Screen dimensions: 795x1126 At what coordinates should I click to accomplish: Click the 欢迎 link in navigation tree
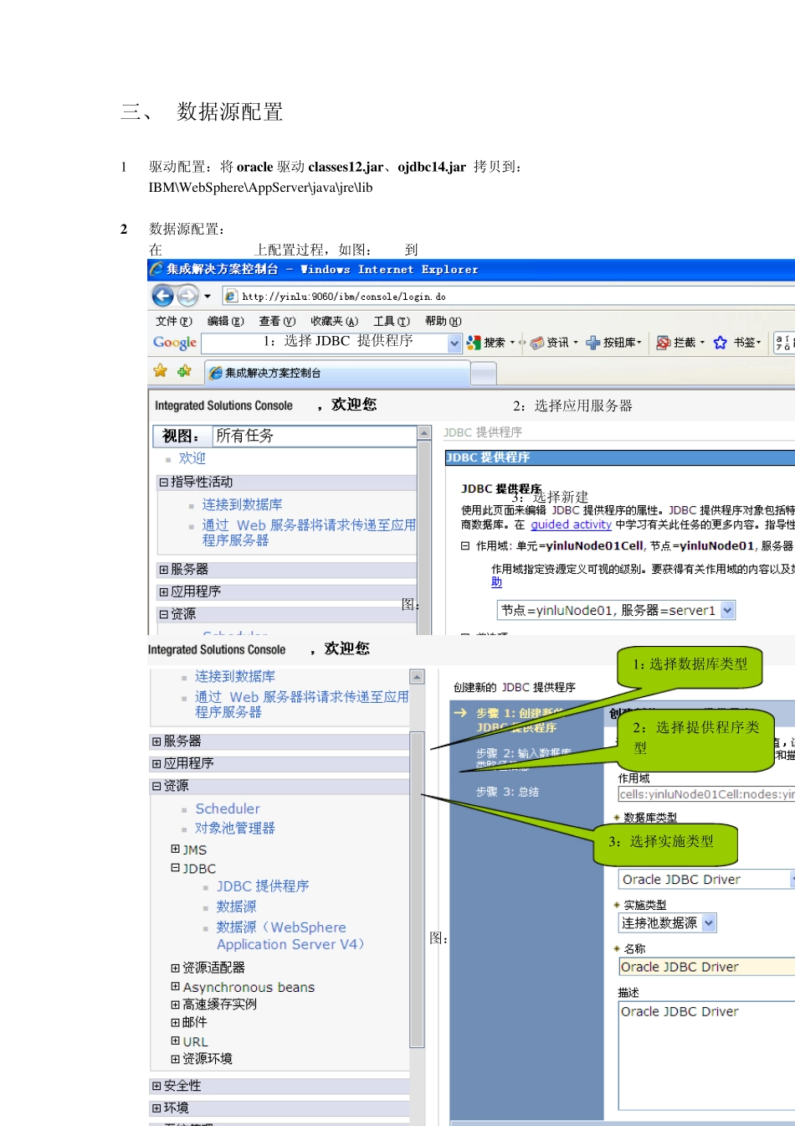tap(192, 458)
